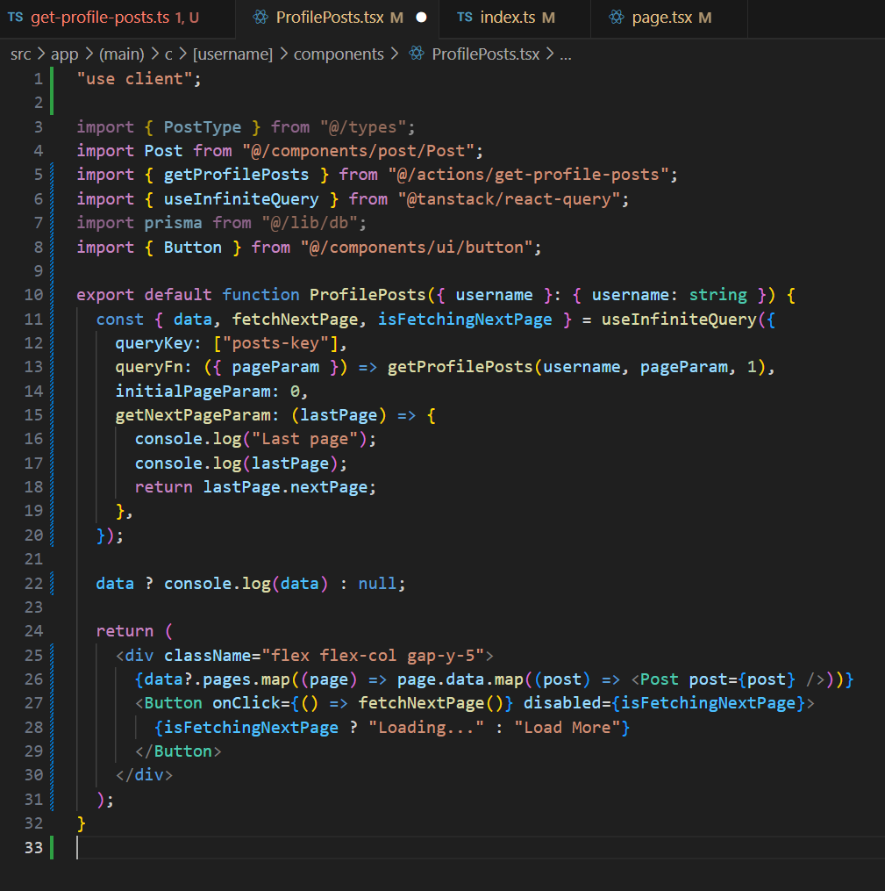885x891 pixels.
Task: Click line number 24 in the gutter
Action: pos(33,631)
